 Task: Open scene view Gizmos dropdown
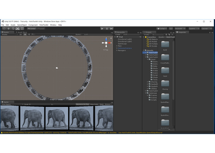(x=79, y=34)
